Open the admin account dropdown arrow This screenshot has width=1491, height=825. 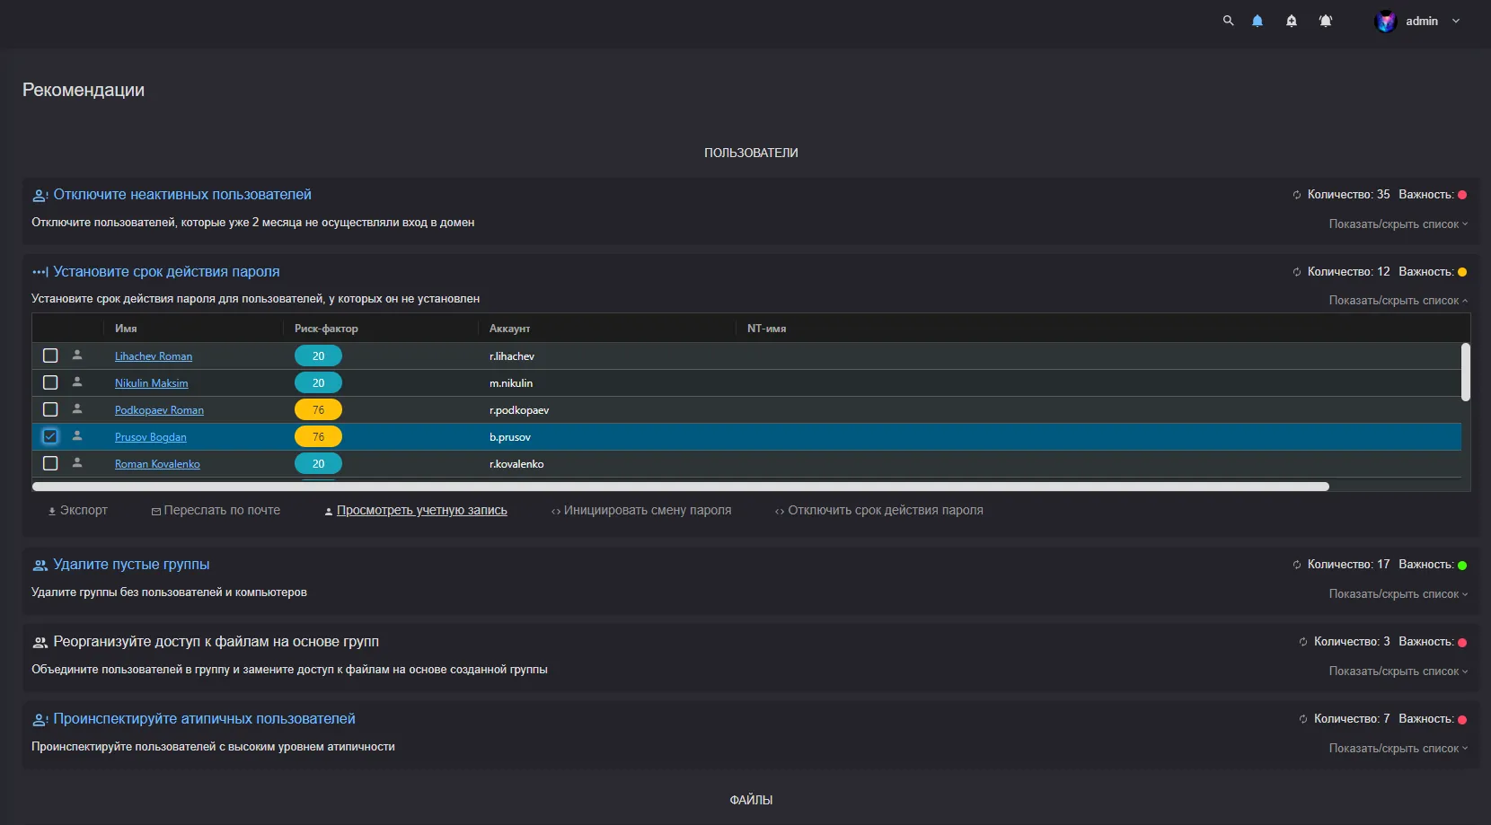1456,22
